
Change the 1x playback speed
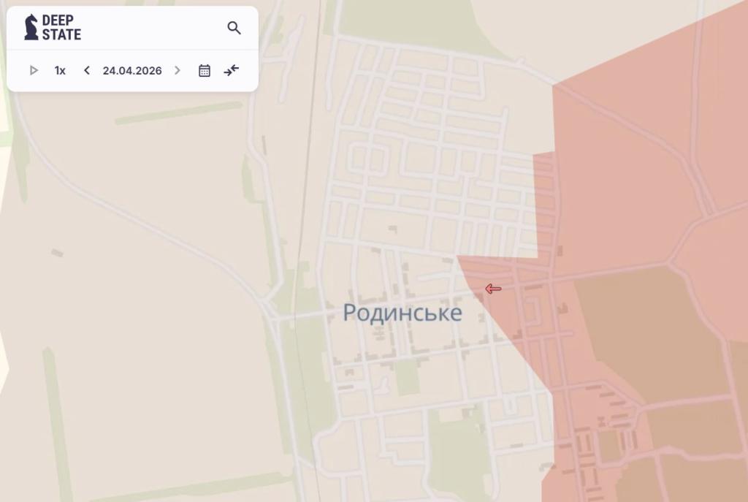(x=60, y=71)
